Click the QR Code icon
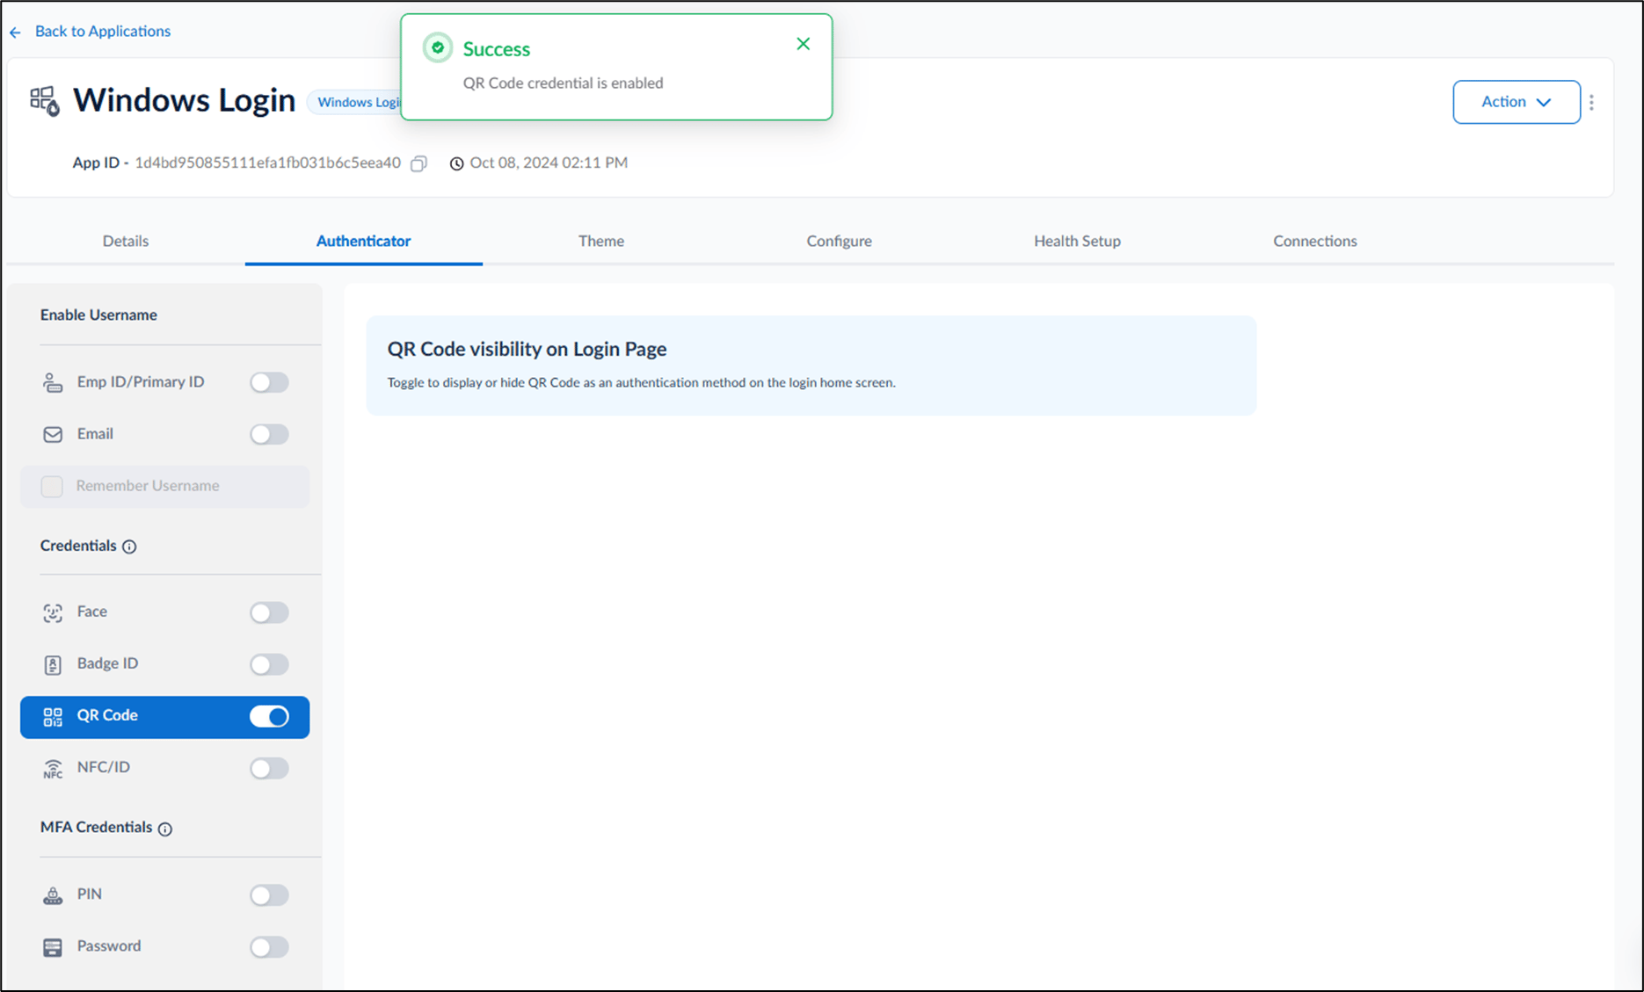This screenshot has height=992, width=1644. (x=53, y=717)
